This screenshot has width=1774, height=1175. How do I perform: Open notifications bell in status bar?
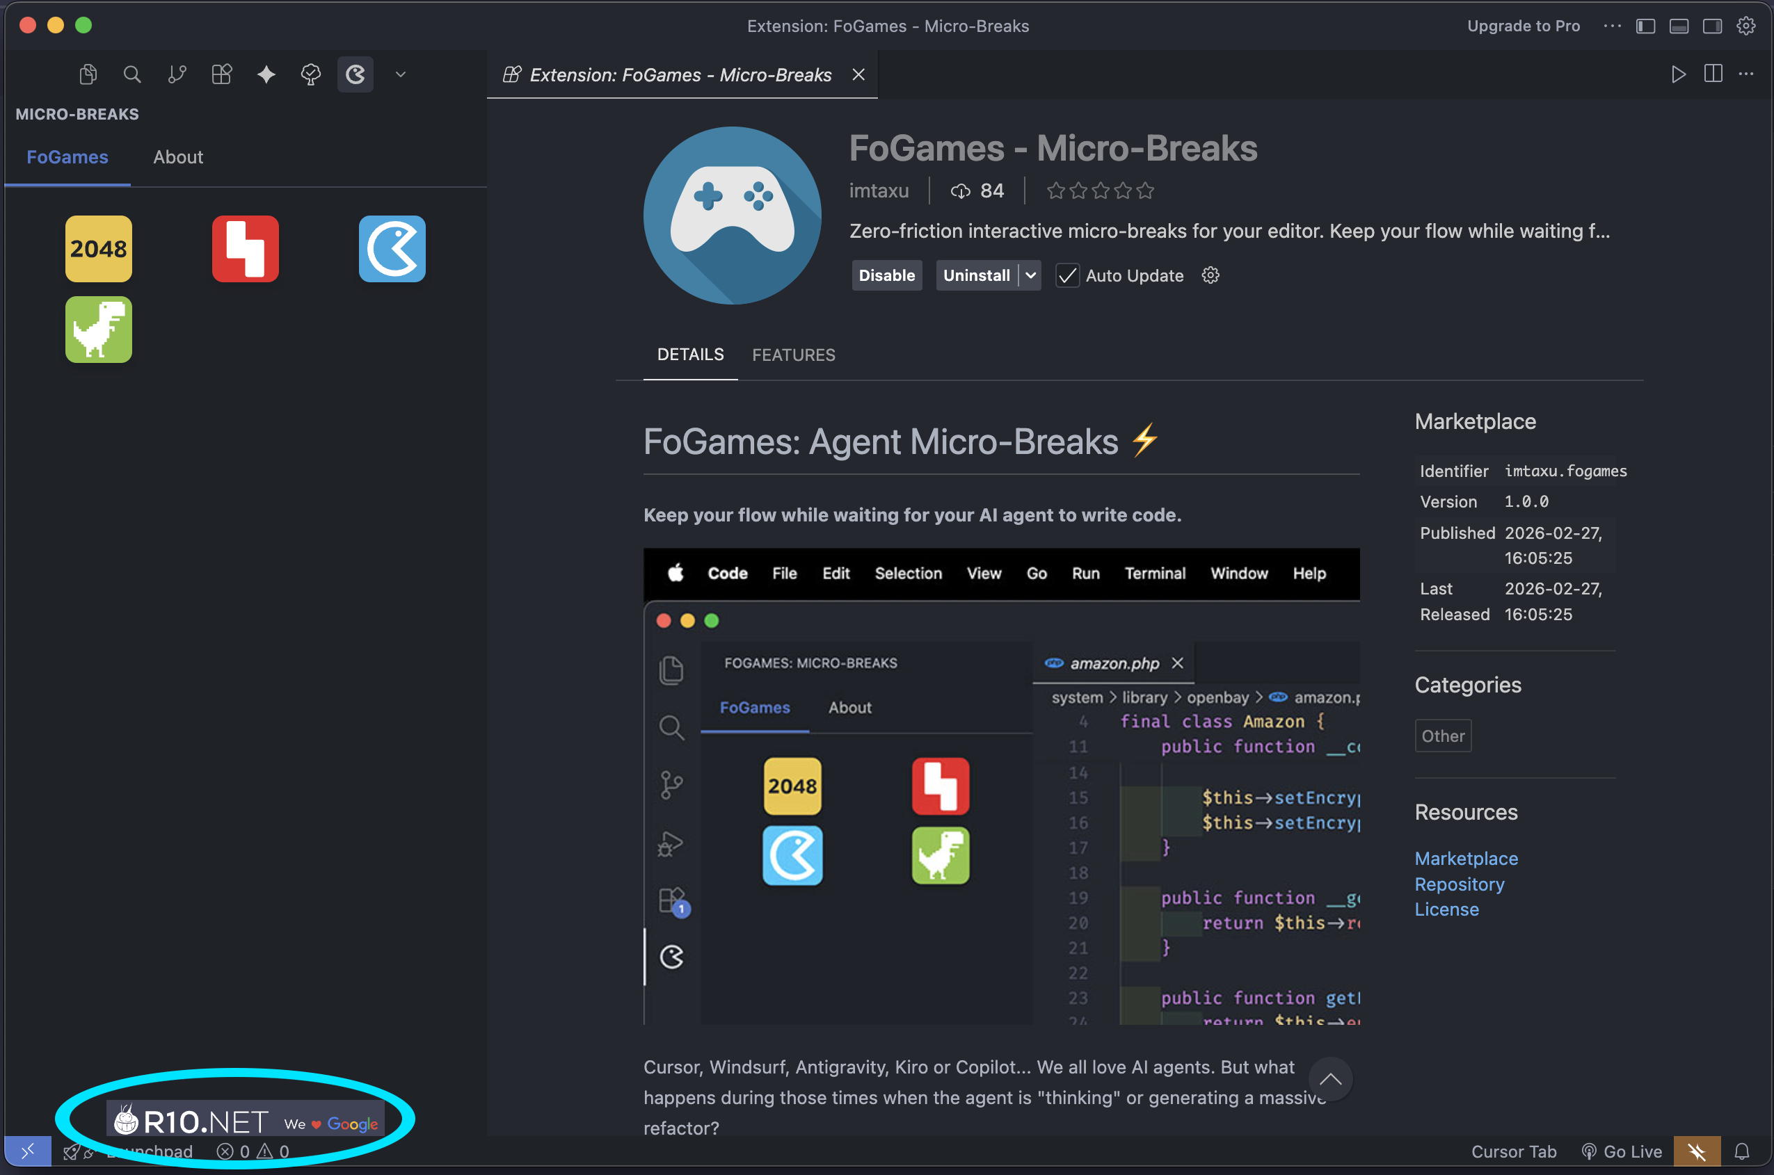[x=1741, y=1151]
